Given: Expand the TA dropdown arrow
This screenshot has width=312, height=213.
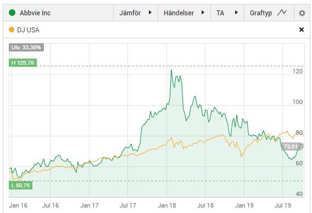Looking at the screenshot, I should [236, 13].
